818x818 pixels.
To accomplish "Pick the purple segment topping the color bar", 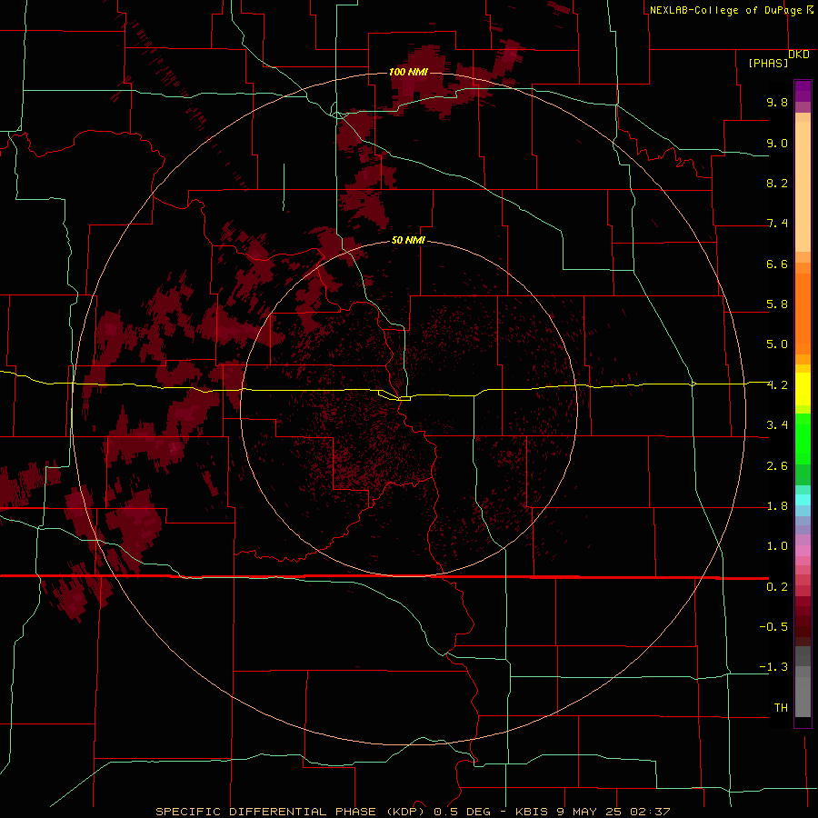I will 803,91.
